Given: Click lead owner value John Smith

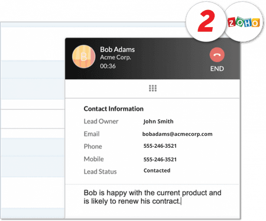Looking at the screenshot, I should [158, 121].
